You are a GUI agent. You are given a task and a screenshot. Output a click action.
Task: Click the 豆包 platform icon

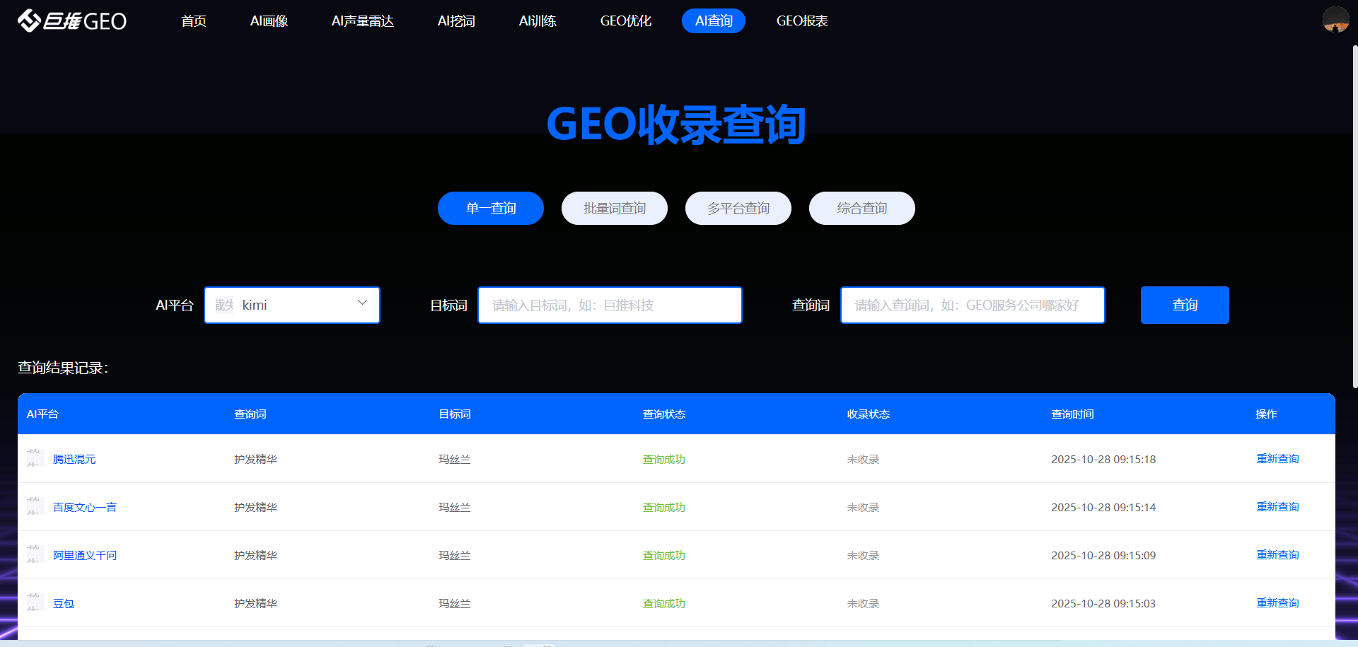click(34, 603)
